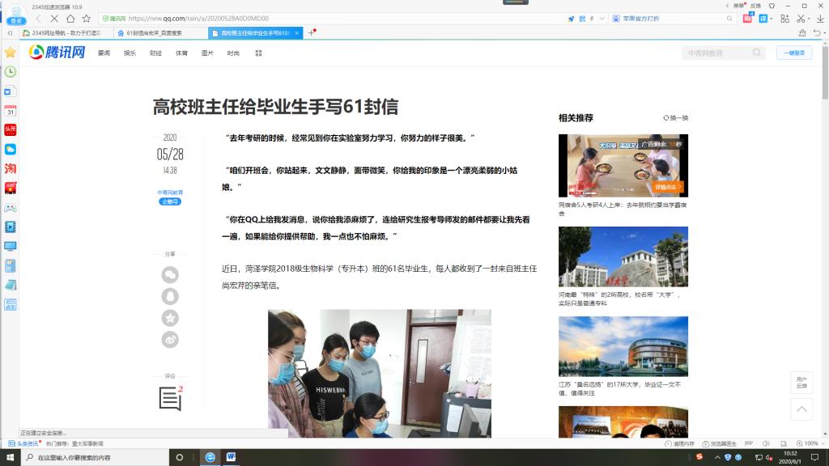The image size is (829, 466).
Task: Open the favorites star in the sidebar
Action: tap(11, 52)
